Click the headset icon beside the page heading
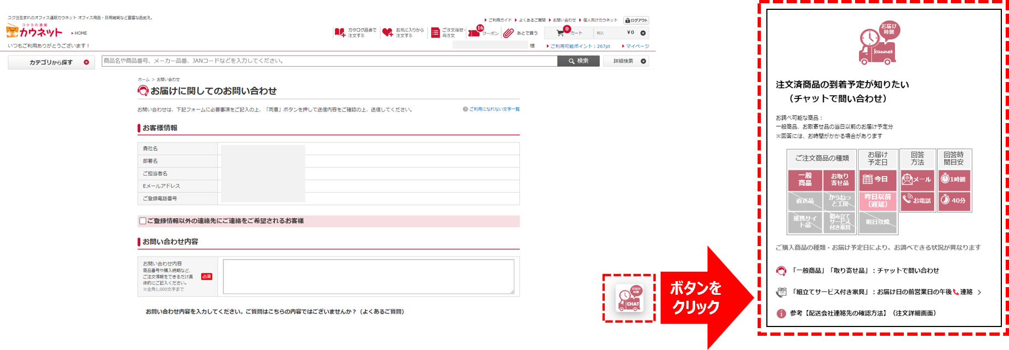Screen dimensions: 1009x350 [143, 91]
